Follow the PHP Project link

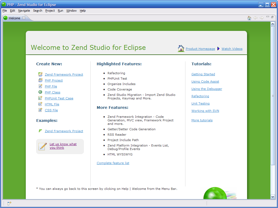pyautogui.click(x=54, y=80)
